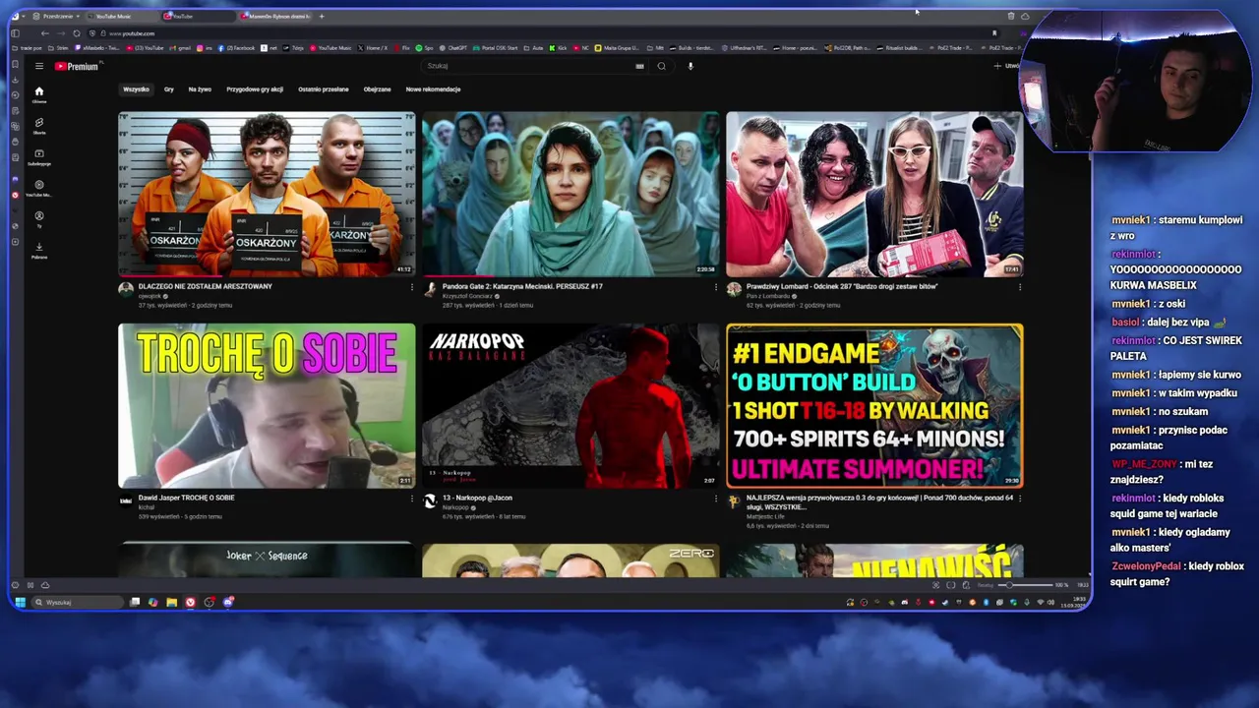The width and height of the screenshot is (1259, 708).
Task: Click the shield icon in address bar
Action: click(91, 33)
